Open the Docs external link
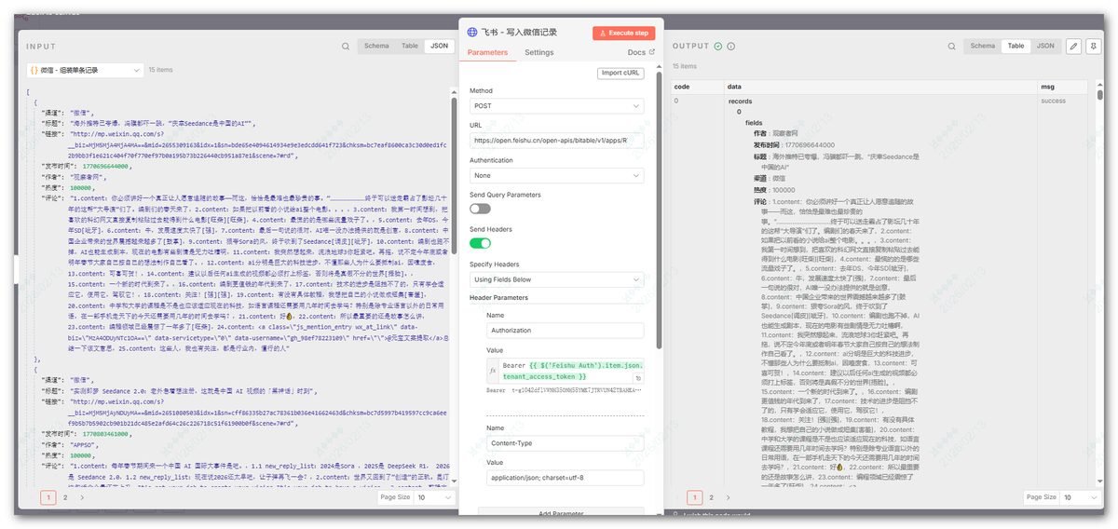The height and width of the screenshot is (529, 1118). point(641,53)
